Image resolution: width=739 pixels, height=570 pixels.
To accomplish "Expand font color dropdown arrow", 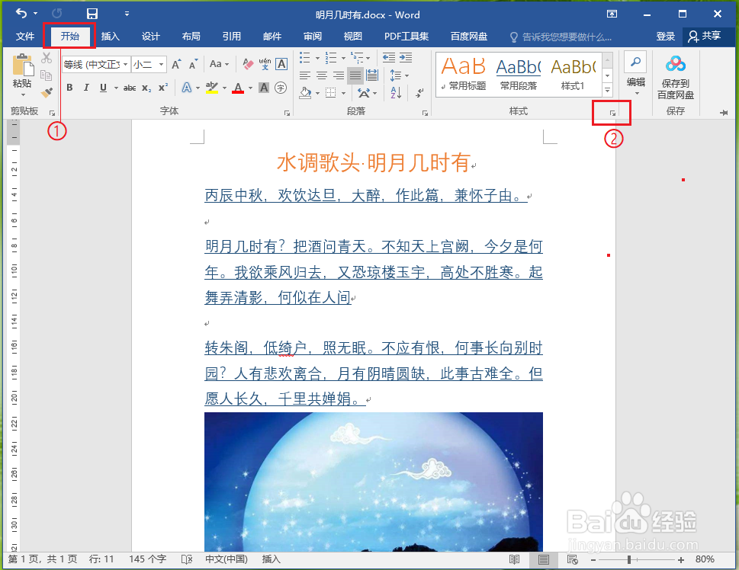I will pos(250,88).
